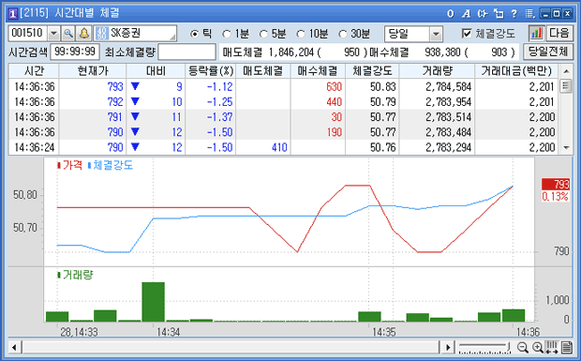Image resolution: width=581 pixels, height=361 pixels.
Task: Click the green 거래량 legend label
Action: coord(78,275)
